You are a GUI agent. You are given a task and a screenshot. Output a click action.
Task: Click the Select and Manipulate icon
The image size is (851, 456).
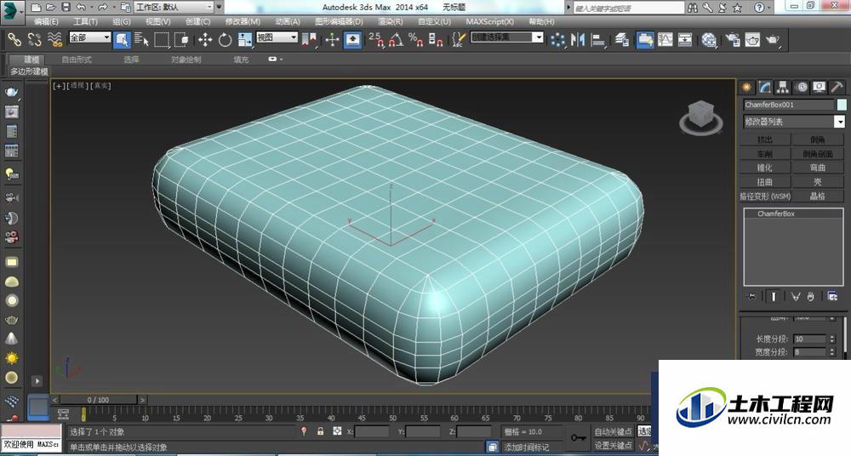[x=332, y=40]
